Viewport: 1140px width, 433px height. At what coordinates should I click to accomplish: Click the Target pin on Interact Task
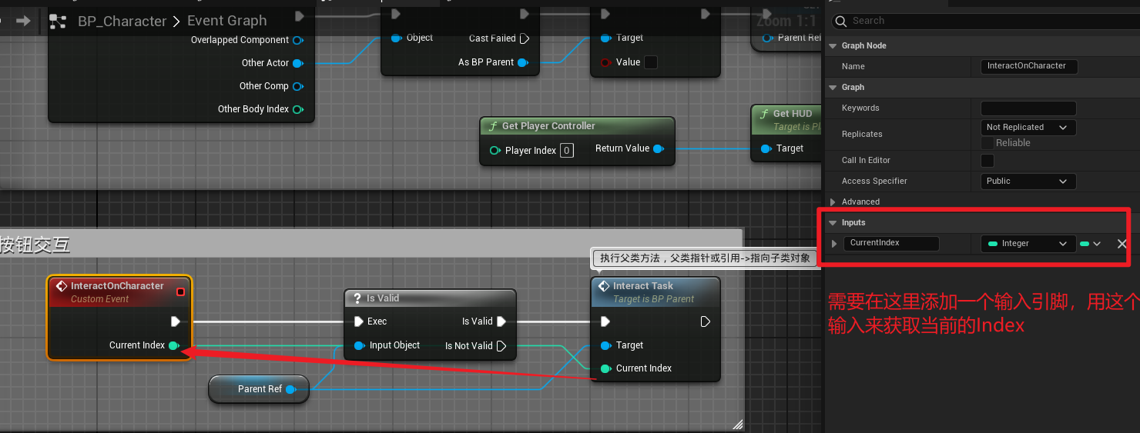click(x=605, y=345)
